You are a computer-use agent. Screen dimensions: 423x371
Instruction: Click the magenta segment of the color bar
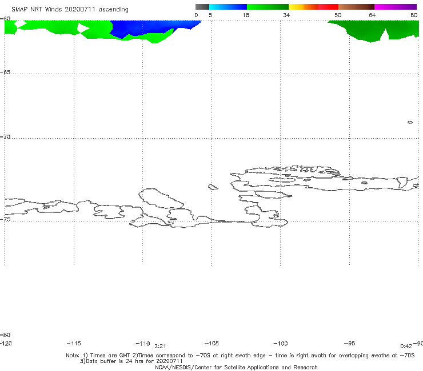[x=396, y=7]
